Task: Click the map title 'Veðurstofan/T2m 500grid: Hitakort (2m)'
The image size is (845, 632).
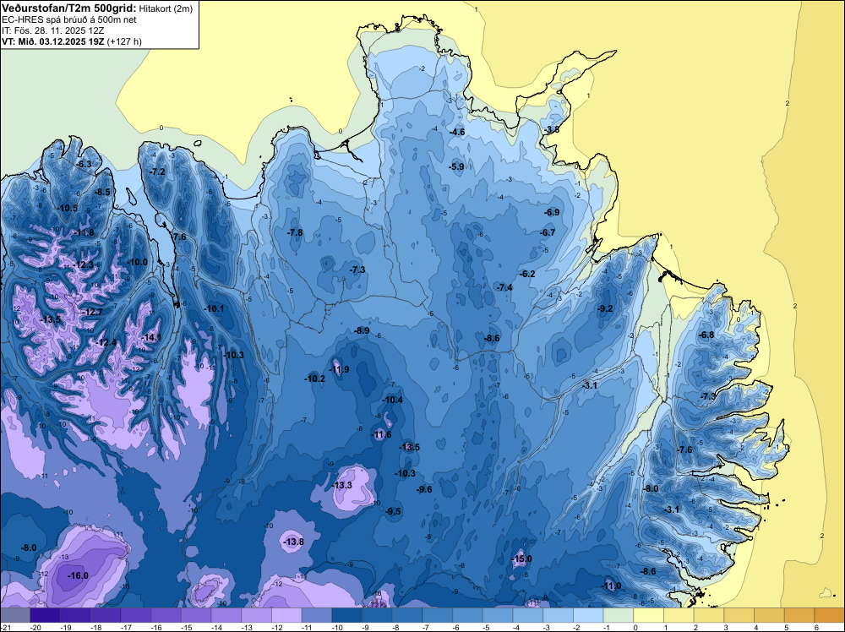Action: [97, 8]
